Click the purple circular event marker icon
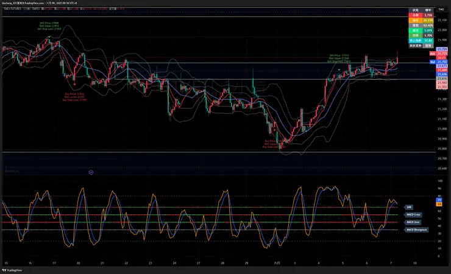Viewport: 451px width, 274px height. coord(91,172)
